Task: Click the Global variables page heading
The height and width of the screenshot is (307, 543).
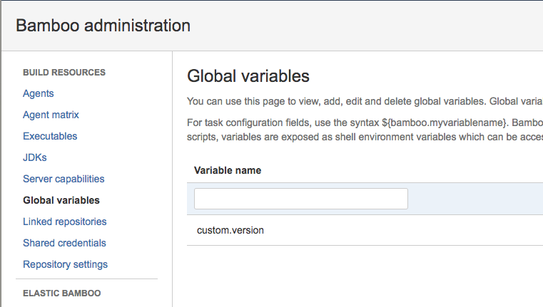Action: (x=248, y=76)
